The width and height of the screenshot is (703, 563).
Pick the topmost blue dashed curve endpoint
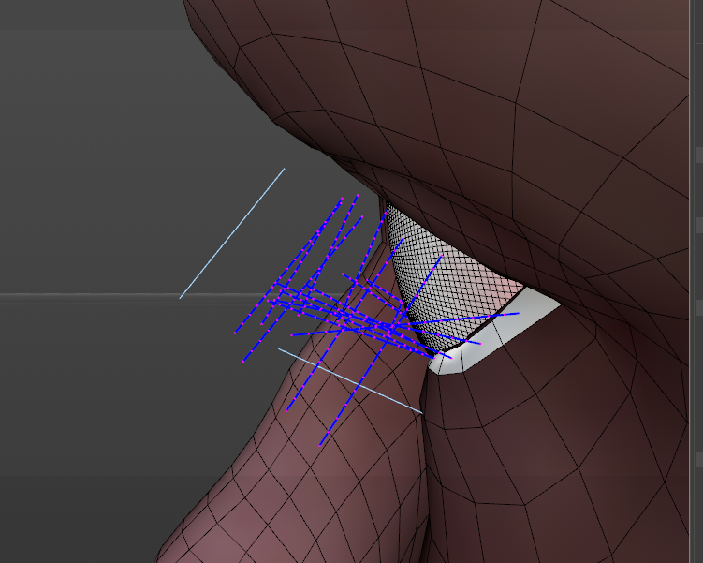[358, 195]
